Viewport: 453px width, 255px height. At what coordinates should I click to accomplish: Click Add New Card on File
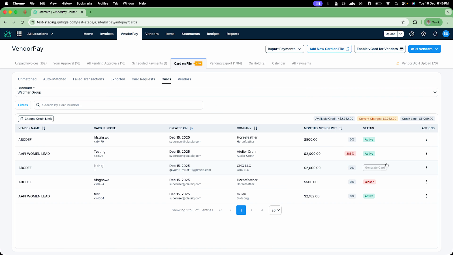pyautogui.click(x=329, y=49)
